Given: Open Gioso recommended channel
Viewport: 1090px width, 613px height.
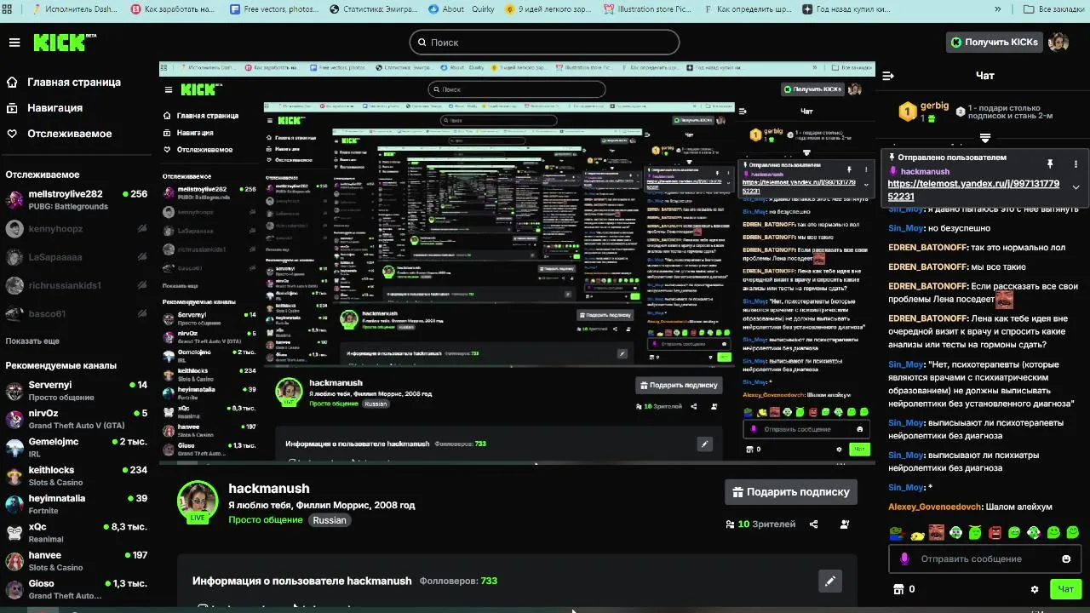Looking at the screenshot, I should point(77,589).
